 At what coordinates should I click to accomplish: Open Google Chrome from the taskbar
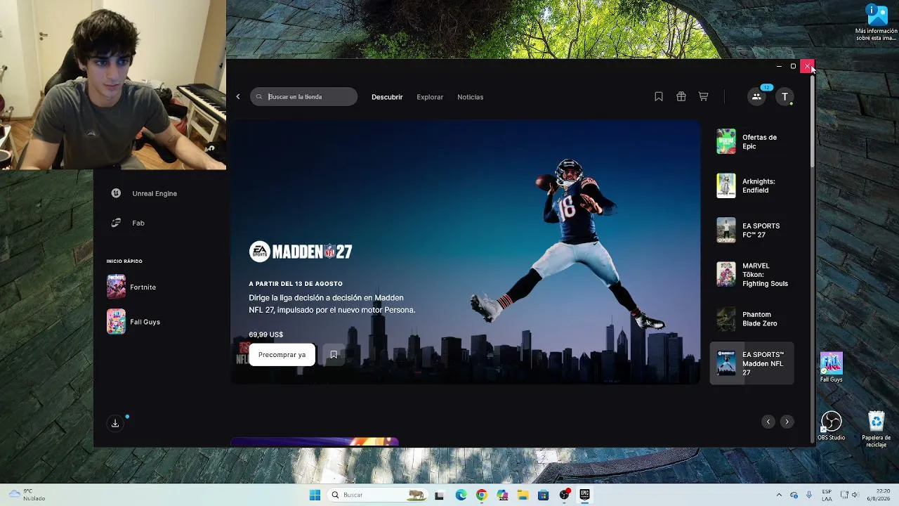481,495
